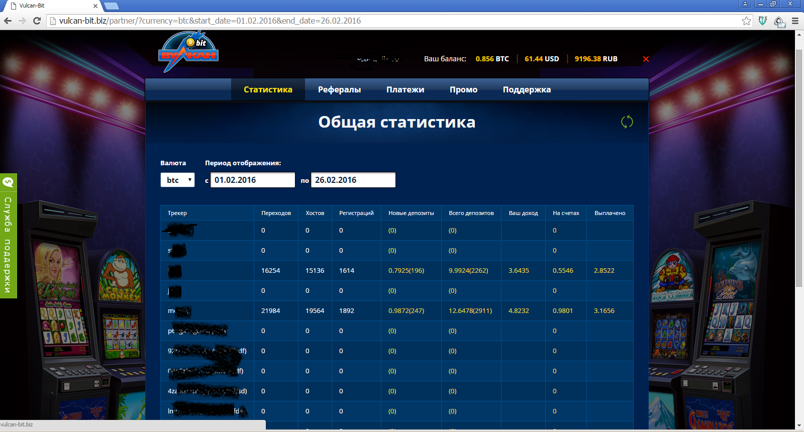Reload the page using the browser reload button

click(x=37, y=21)
